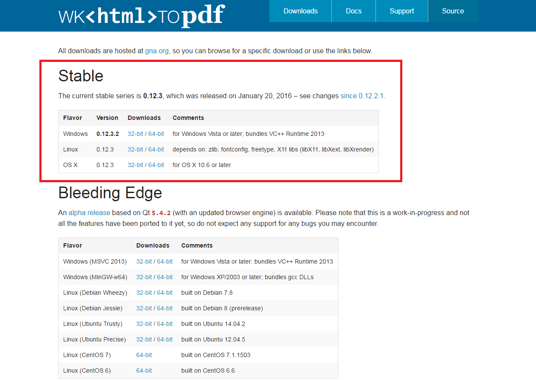Screen dimensions: 536x380
Task: Download Windows MinGW-w64 32-bit alpha
Action: coord(144,277)
